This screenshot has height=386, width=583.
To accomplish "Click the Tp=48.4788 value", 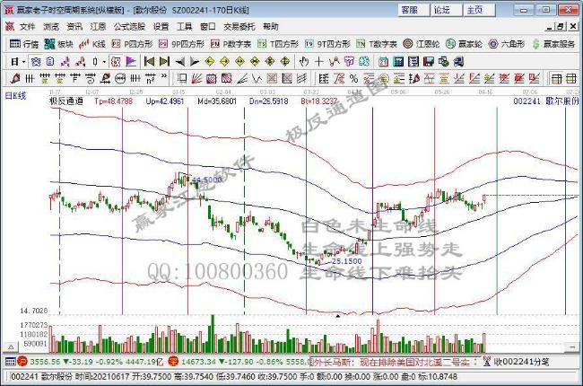I will tap(113, 101).
